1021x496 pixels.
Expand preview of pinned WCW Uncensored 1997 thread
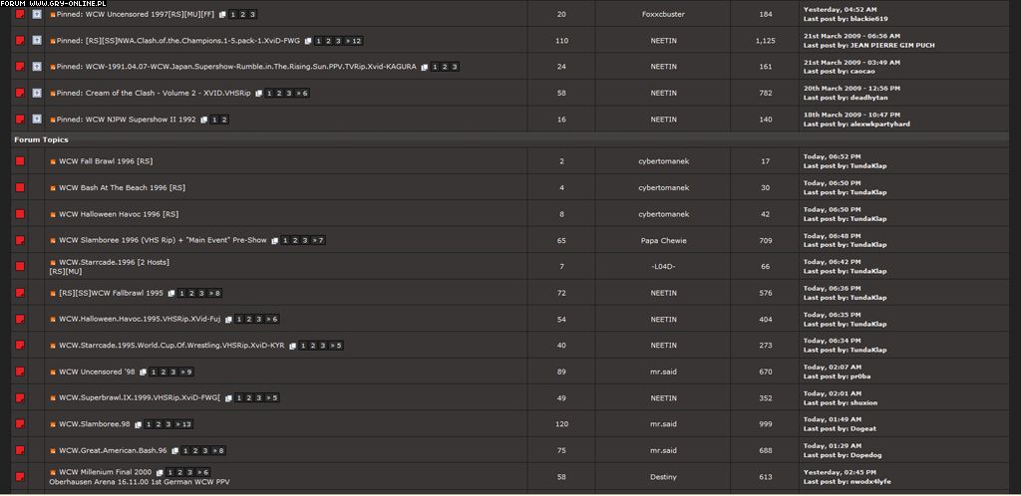[x=37, y=14]
